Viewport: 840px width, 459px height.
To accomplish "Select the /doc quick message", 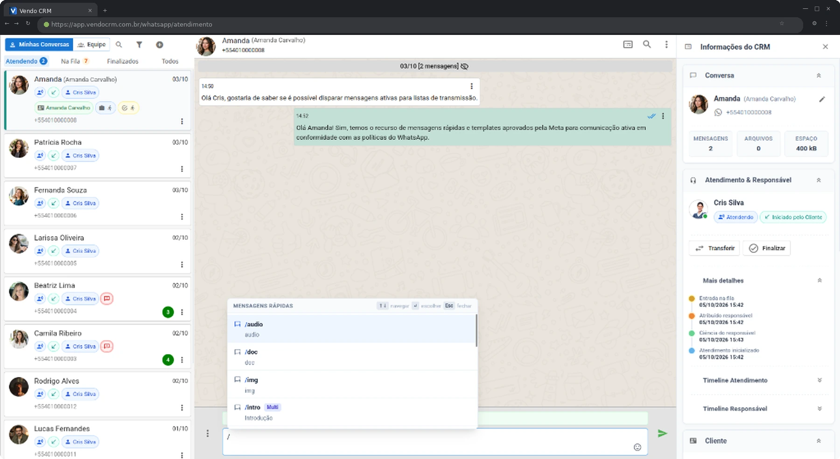I will [351, 357].
